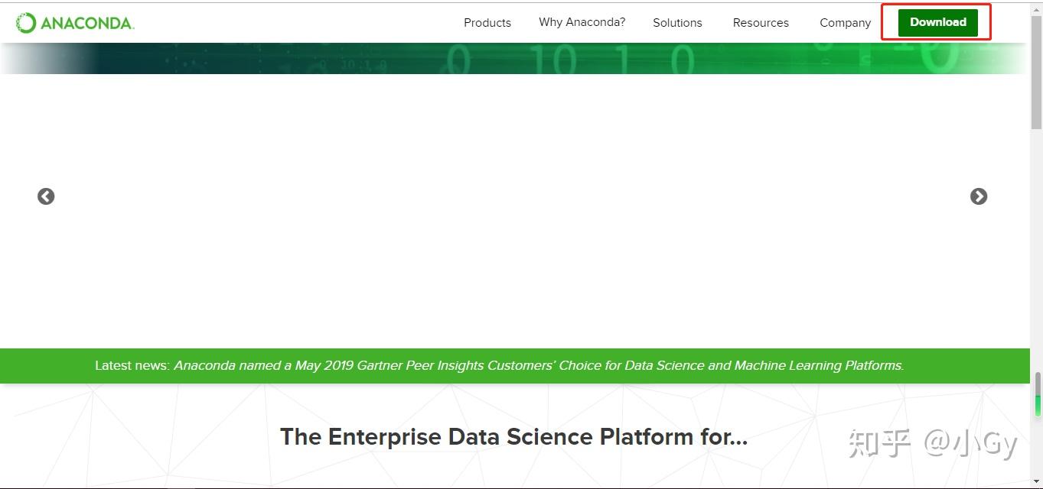The height and width of the screenshot is (489, 1043).
Task: Expand the Resources navigation menu
Action: pos(761,23)
